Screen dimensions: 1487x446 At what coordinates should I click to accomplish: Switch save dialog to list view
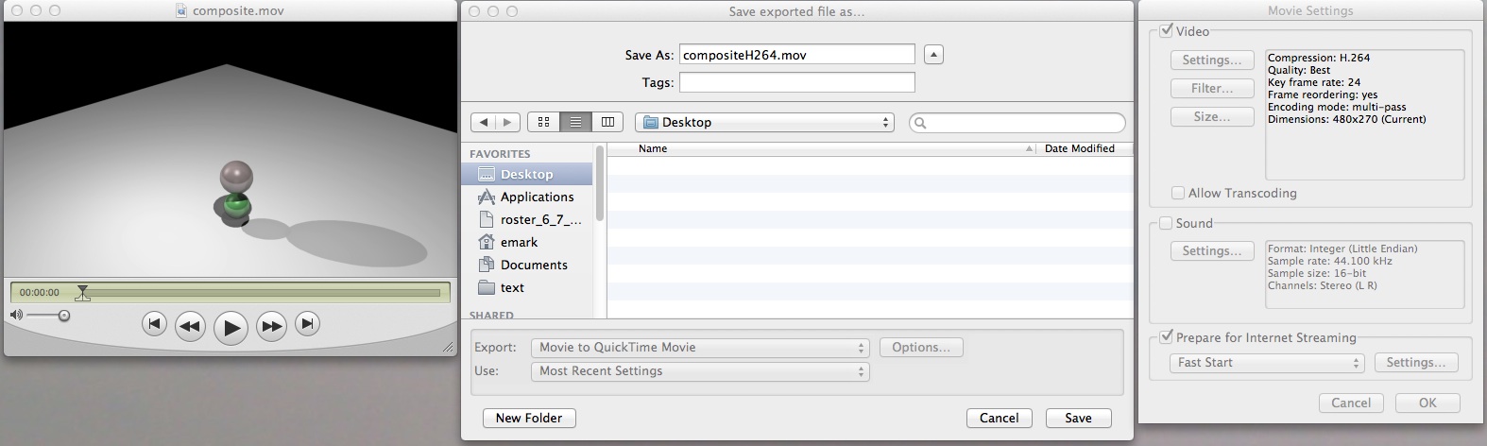click(x=575, y=122)
